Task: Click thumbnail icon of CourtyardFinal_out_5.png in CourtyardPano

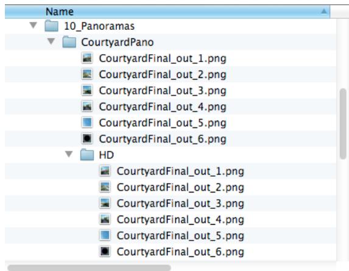Action: 87,122
